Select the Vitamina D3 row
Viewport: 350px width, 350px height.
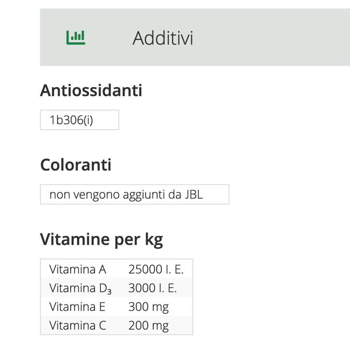pyautogui.click(x=117, y=288)
